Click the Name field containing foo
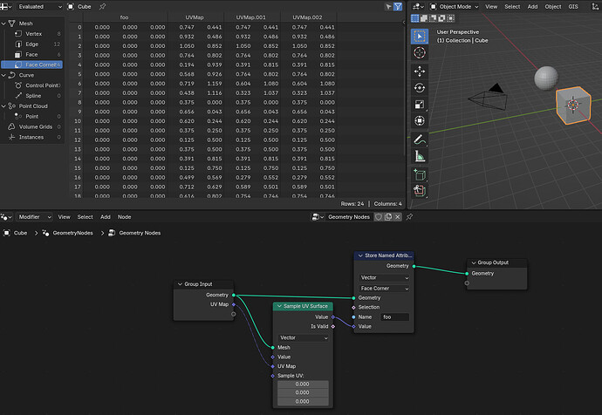The width and height of the screenshot is (602, 415). click(x=394, y=317)
